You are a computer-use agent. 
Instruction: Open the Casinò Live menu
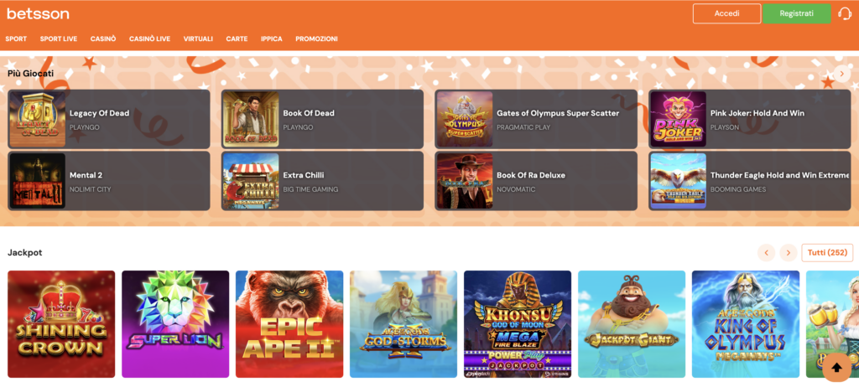click(x=149, y=39)
